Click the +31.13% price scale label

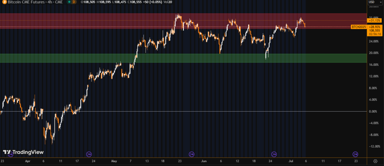[x=375, y=21]
